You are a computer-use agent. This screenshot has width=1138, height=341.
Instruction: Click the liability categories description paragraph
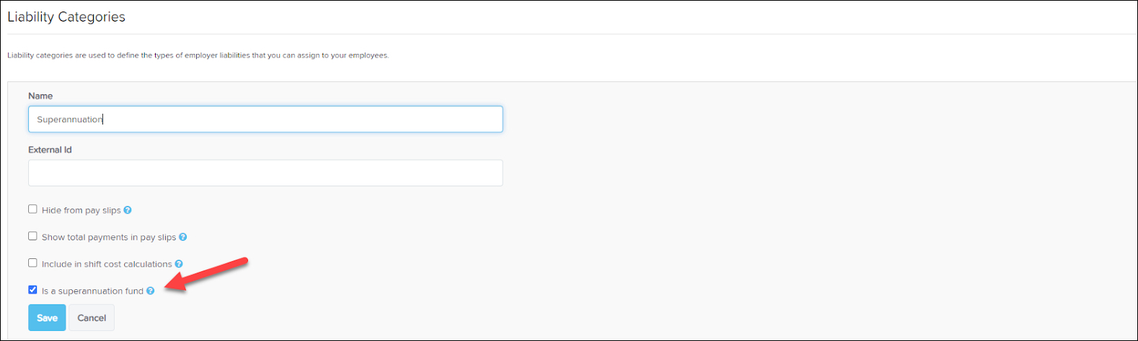(198, 55)
